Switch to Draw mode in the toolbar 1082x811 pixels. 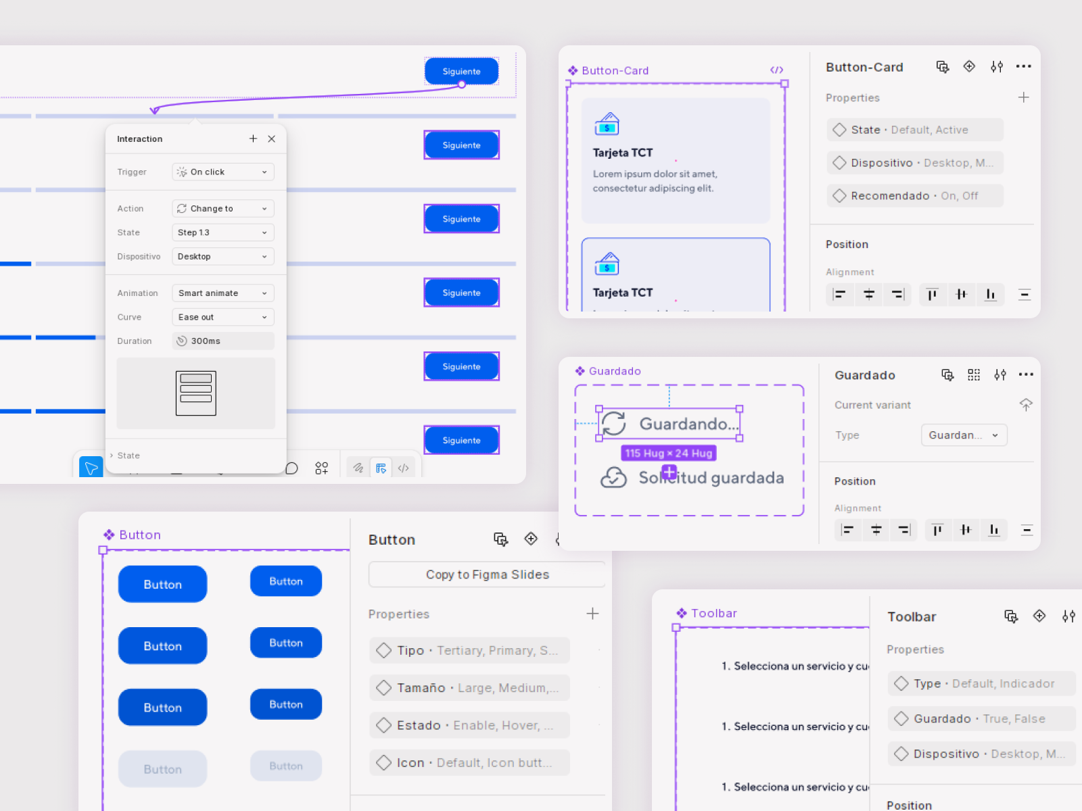358,468
